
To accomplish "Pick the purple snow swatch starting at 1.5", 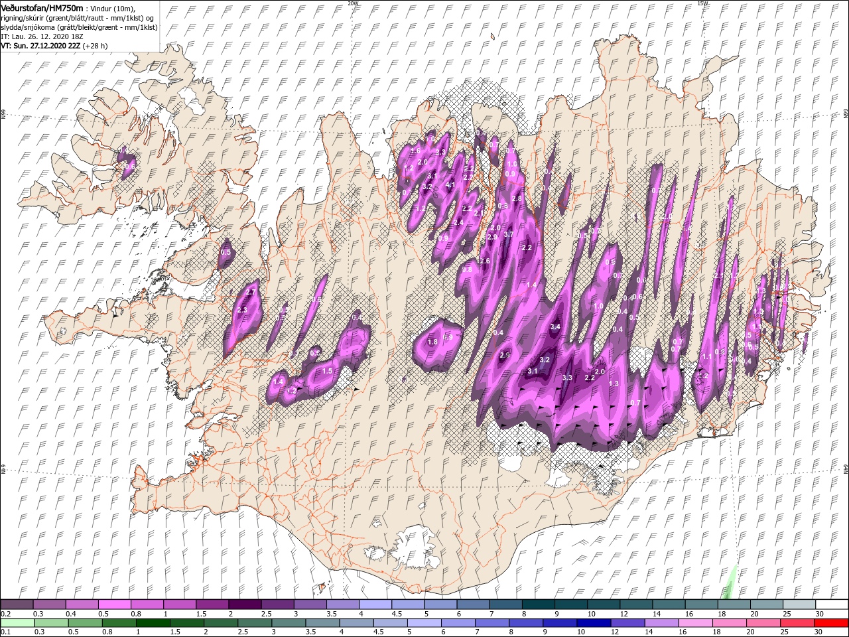I will click(x=212, y=604).
